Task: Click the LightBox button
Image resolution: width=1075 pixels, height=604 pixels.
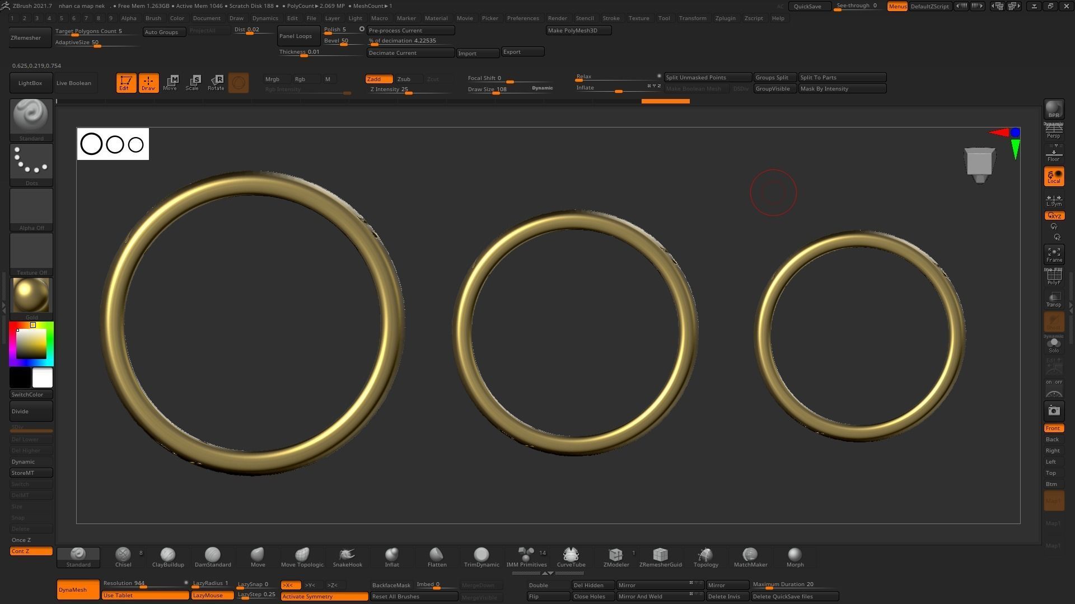Action: pyautogui.click(x=31, y=83)
